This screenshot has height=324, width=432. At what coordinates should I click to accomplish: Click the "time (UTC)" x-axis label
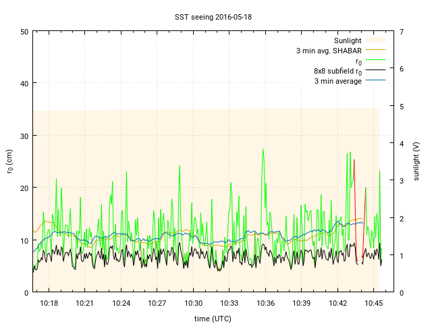[211, 318]
